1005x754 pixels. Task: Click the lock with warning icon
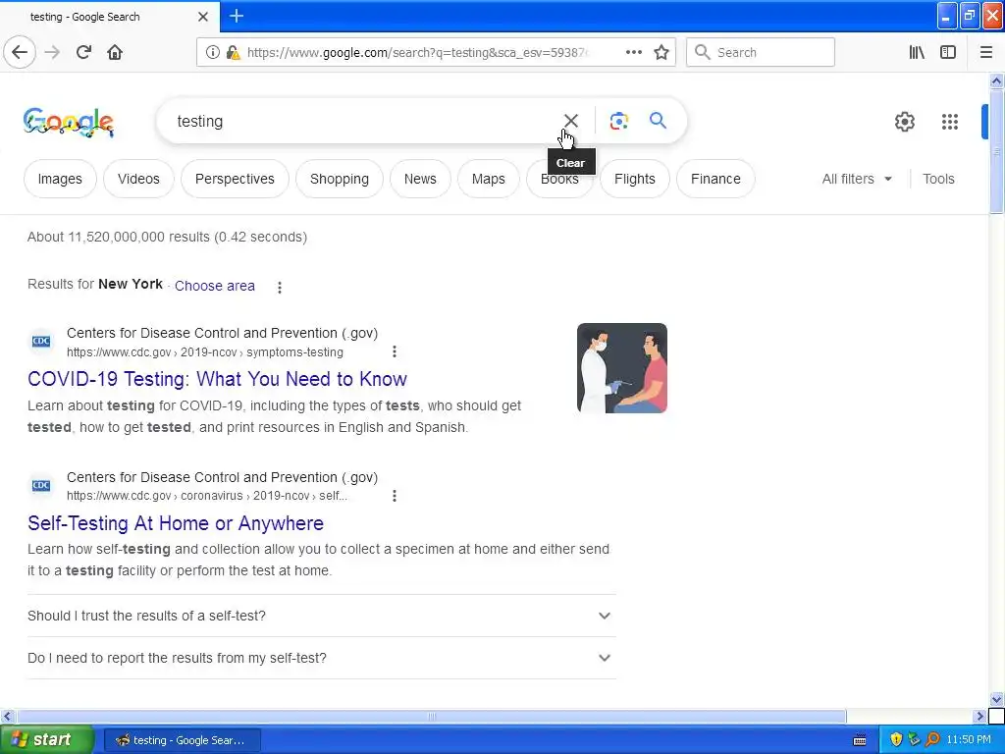[x=234, y=52]
